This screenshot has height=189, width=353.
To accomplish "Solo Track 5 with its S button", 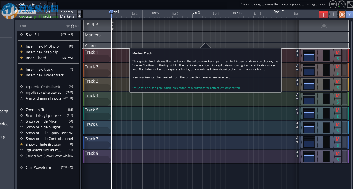I will [x=337, y=116].
